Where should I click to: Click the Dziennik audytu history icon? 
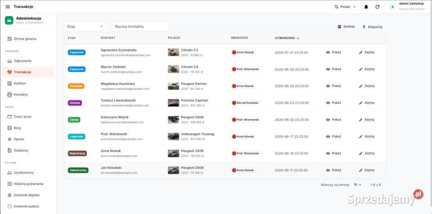(x=9, y=206)
